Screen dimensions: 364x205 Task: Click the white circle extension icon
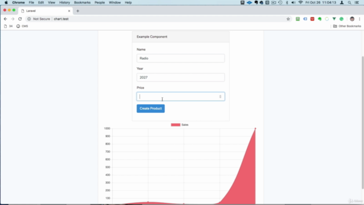[327, 19]
